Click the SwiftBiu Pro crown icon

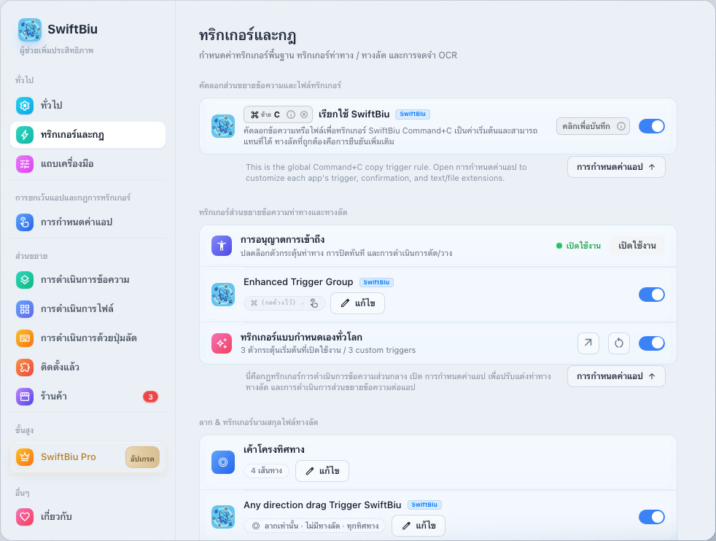point(25,457)
